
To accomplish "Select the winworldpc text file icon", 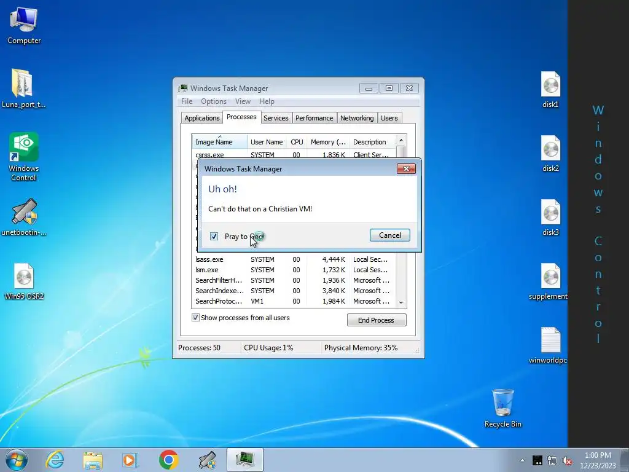I will click(x=549, y=345).
